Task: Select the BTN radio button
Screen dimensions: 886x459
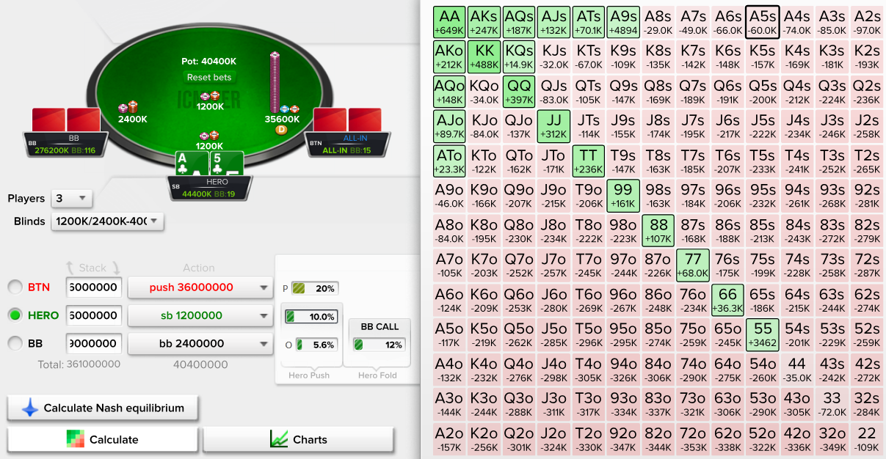Action: click(14, 287)
